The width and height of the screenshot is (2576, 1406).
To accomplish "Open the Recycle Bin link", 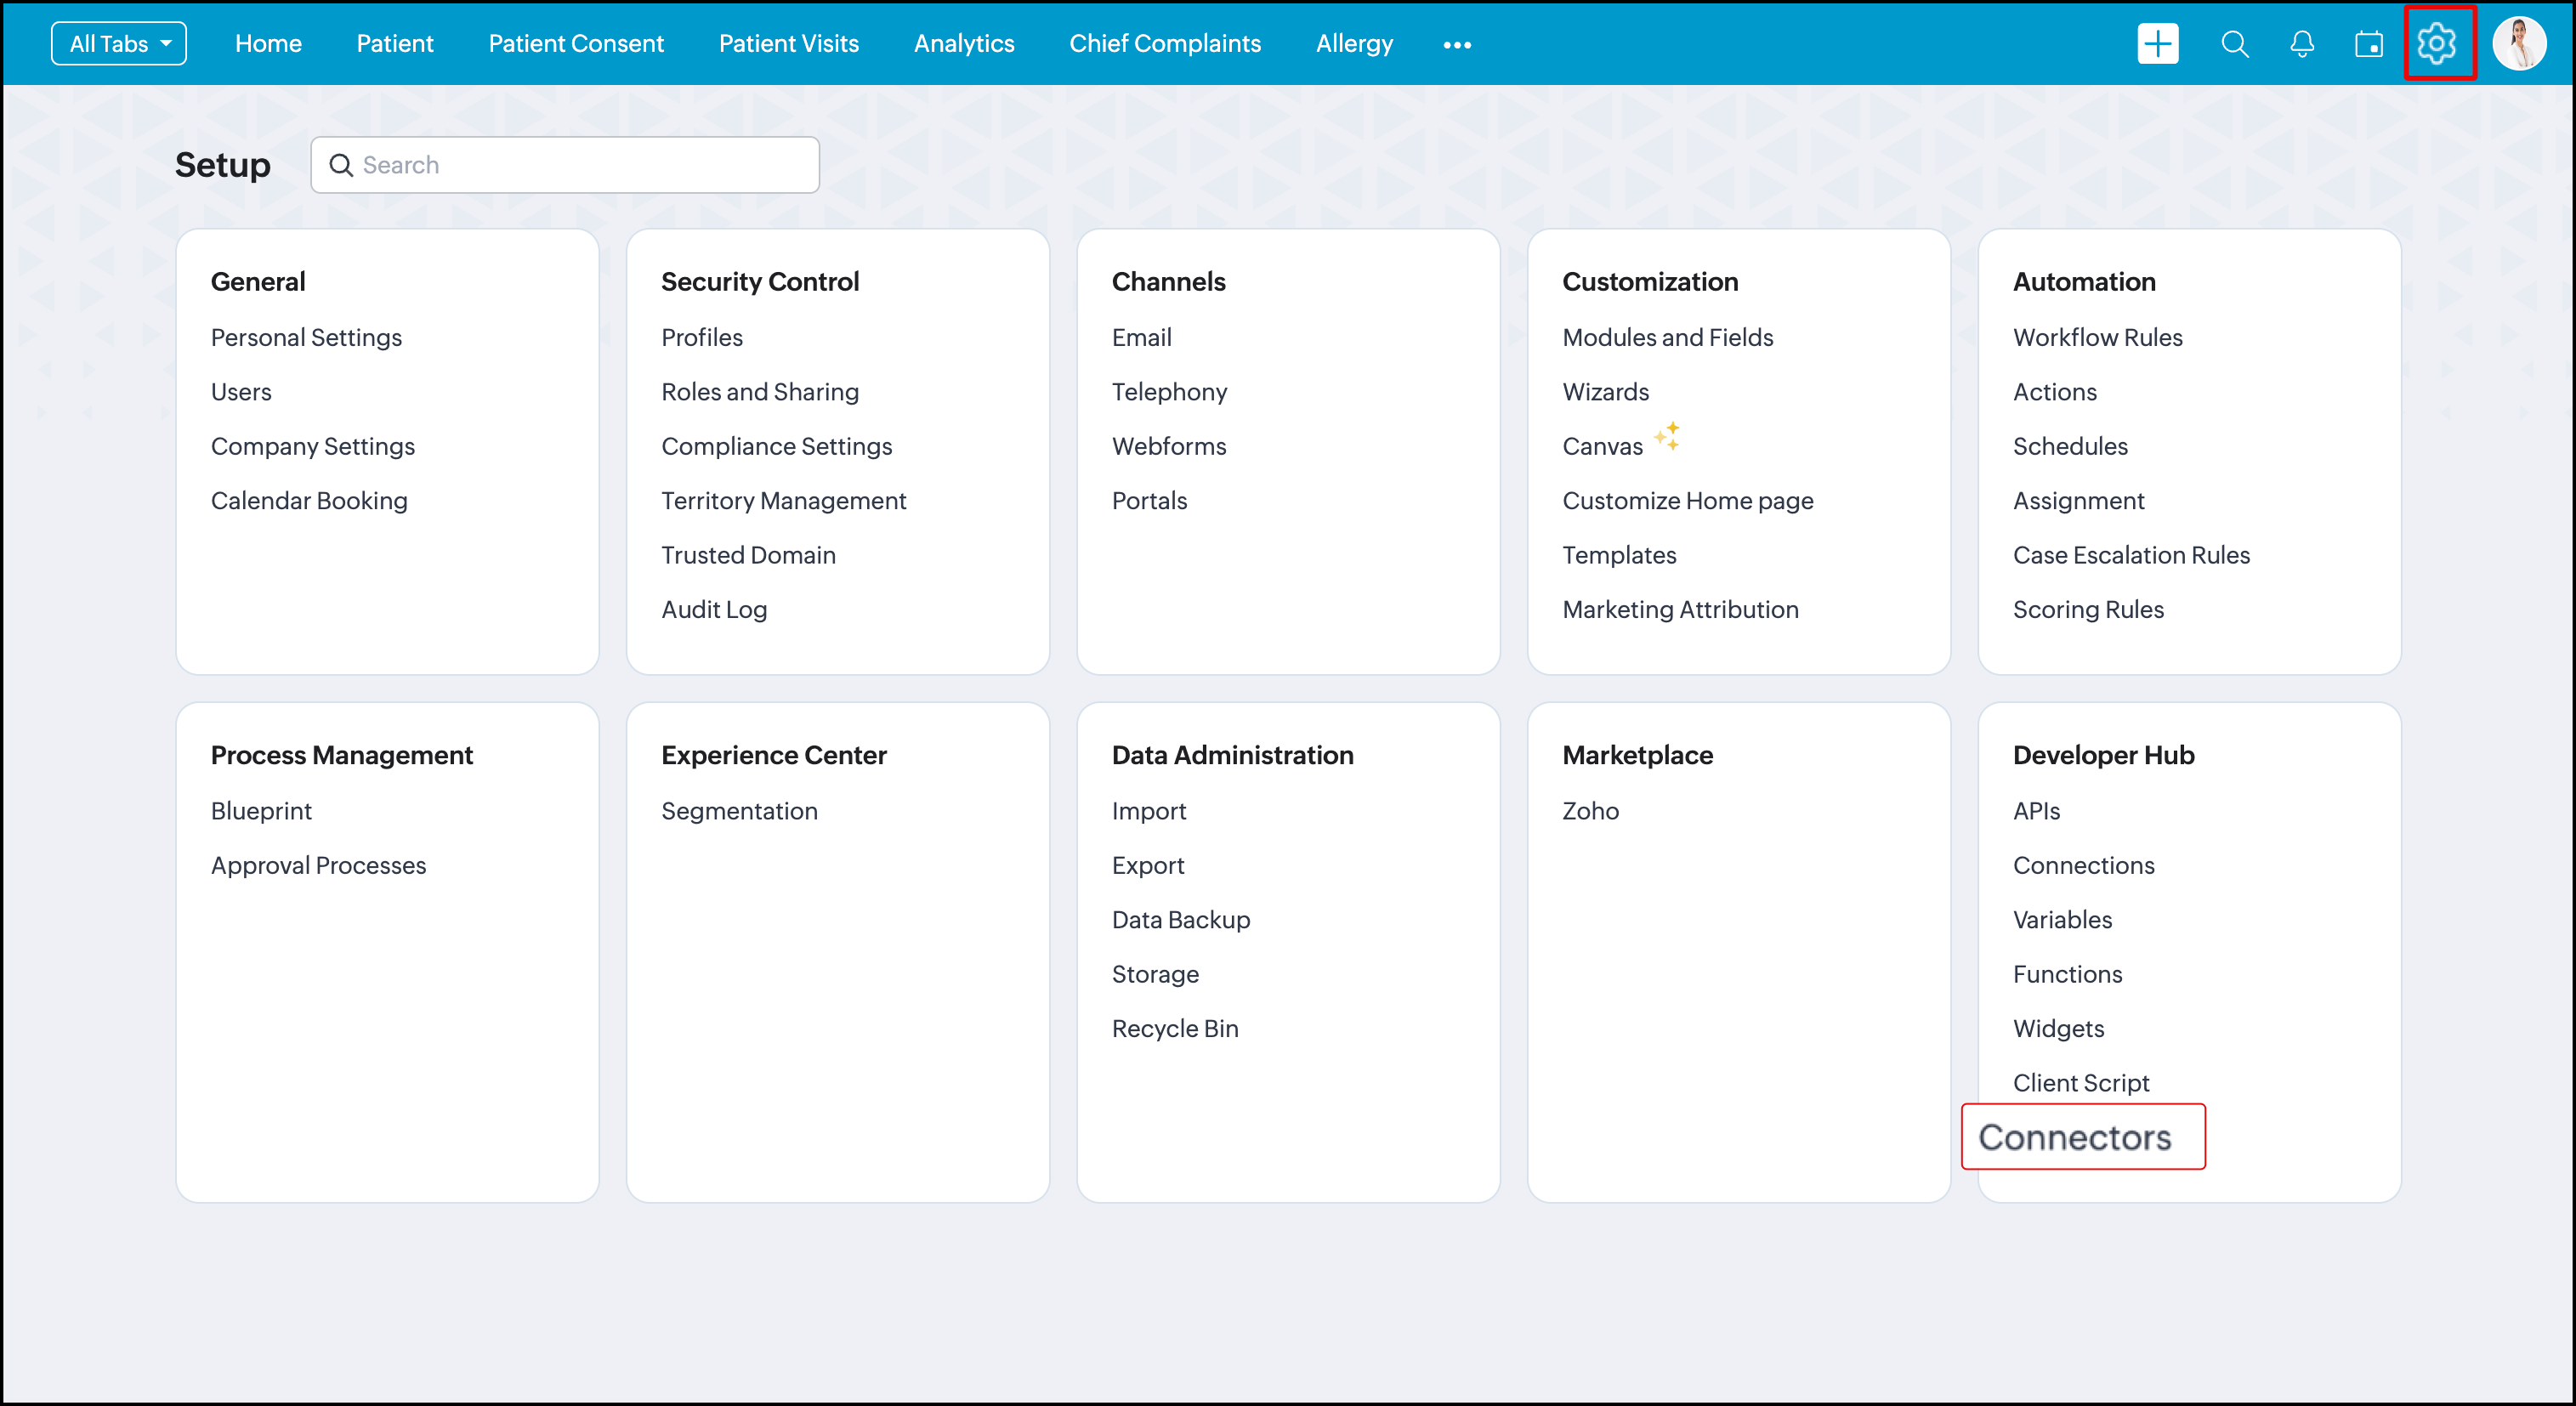I will 1174,1028.
